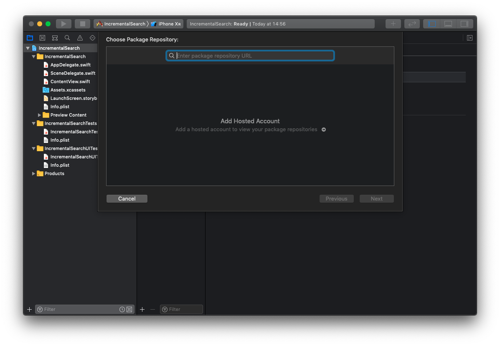Open the Find navigator magnifier icon
500x346 pixels.
click(67, 38)
